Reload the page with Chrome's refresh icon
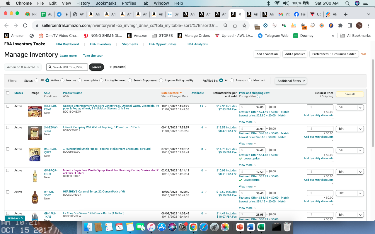375x234 pixels. coord(25,25)
